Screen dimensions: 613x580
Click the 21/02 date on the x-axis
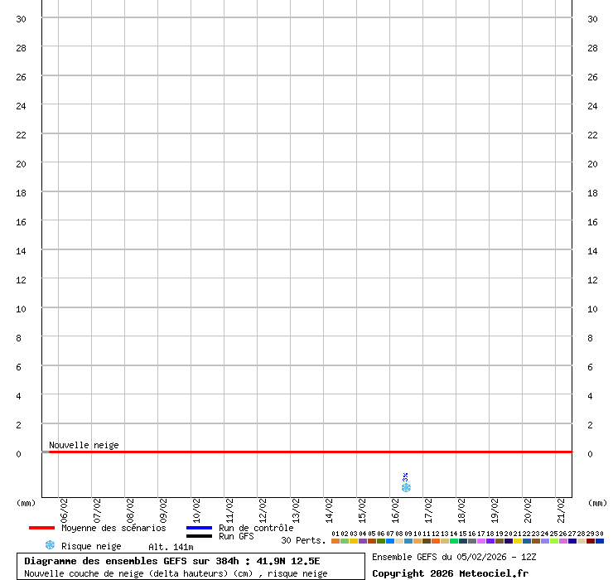(x=562, y=507)
